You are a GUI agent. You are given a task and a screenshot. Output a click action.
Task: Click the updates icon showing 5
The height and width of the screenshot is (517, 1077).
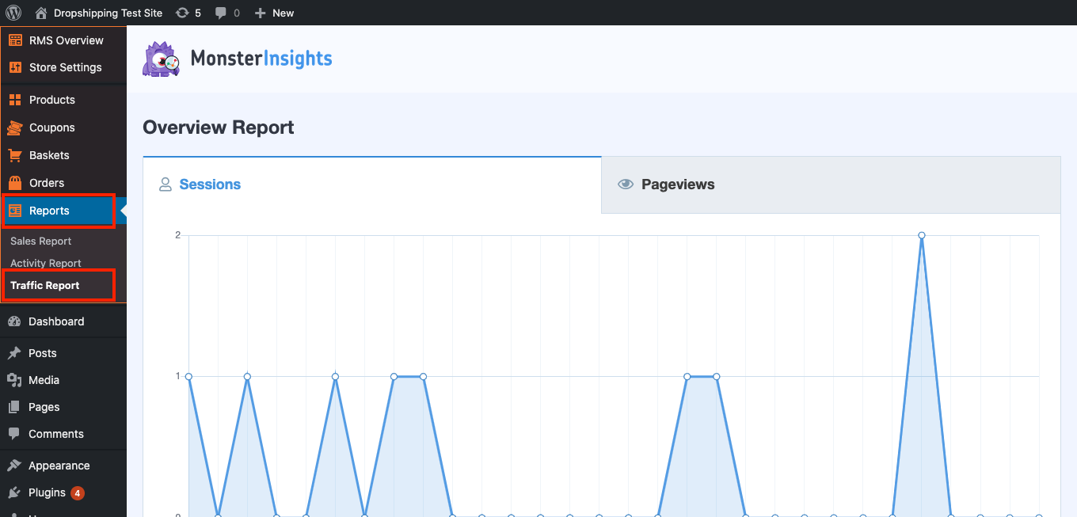(x=182, y=13)
